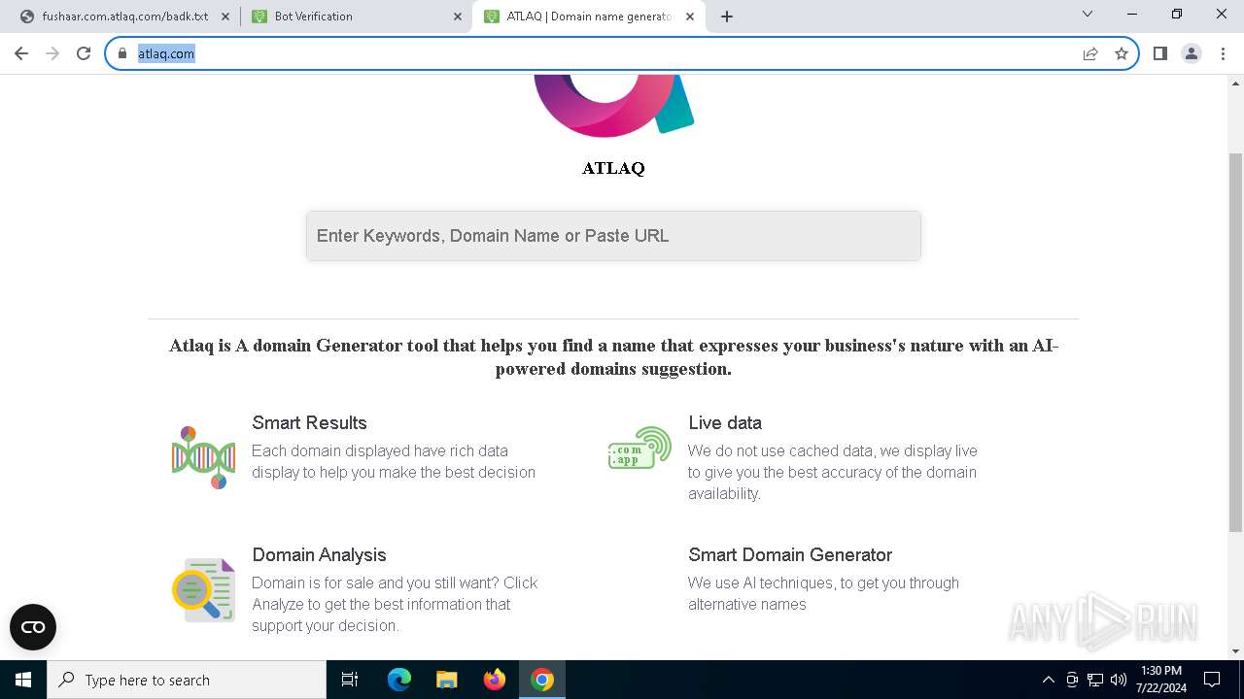Close the fushaar.com.atlaq.com tab
The height and width of the screenshot is (699, 1244).
(225, 17)
